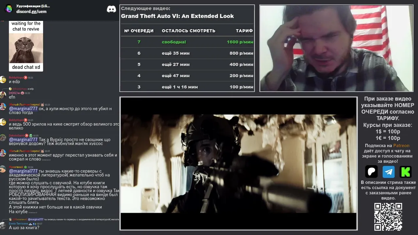Click the "Grand Theft Auto VI: An Extended Look" title
418x235 pixels.
tap(177, 16)
